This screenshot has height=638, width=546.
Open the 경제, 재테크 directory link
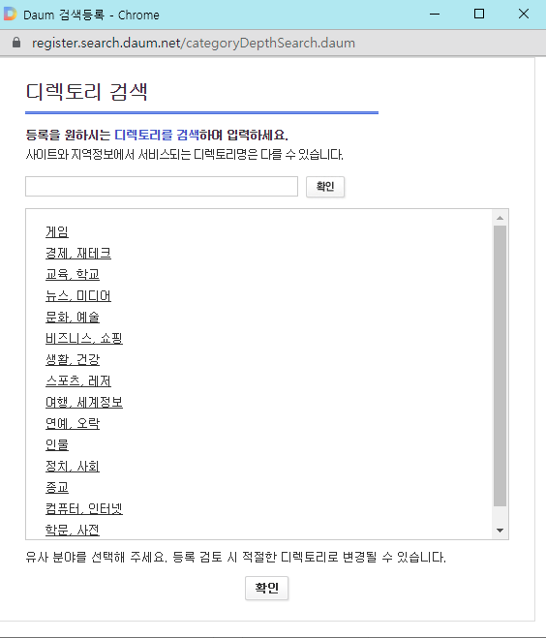click(x=78, y=253)
